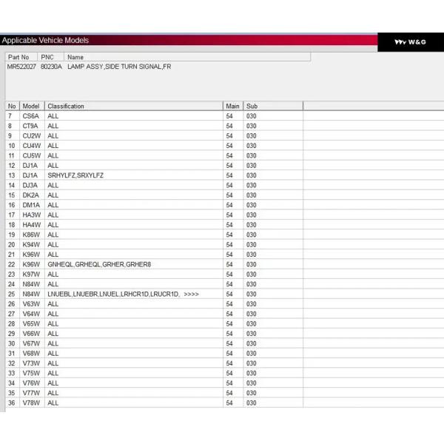
Task: Click the No column header
Action: [x=12, y=106]
